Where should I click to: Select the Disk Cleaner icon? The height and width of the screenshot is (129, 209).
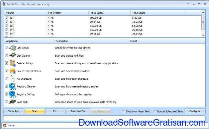pyautogui.click(x=13, y=55)
